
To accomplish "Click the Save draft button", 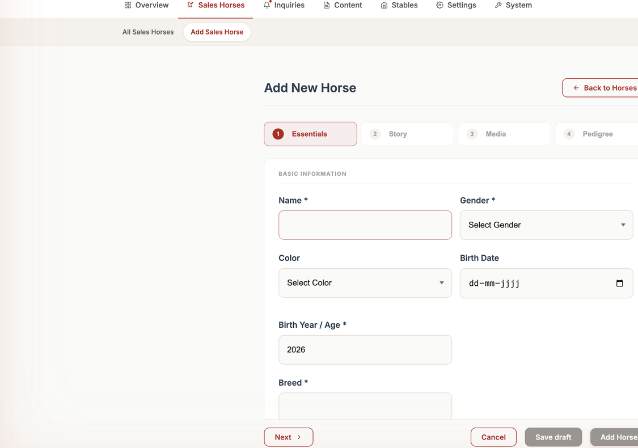I will (x=554, y=437).
